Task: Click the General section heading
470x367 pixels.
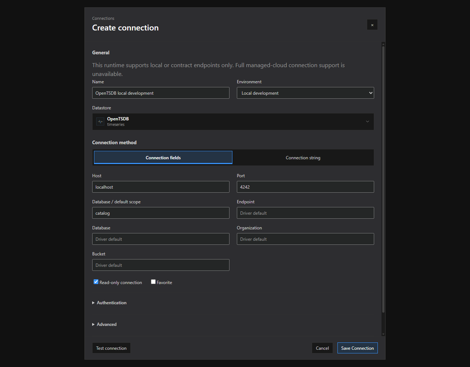Action: [101, 52]
